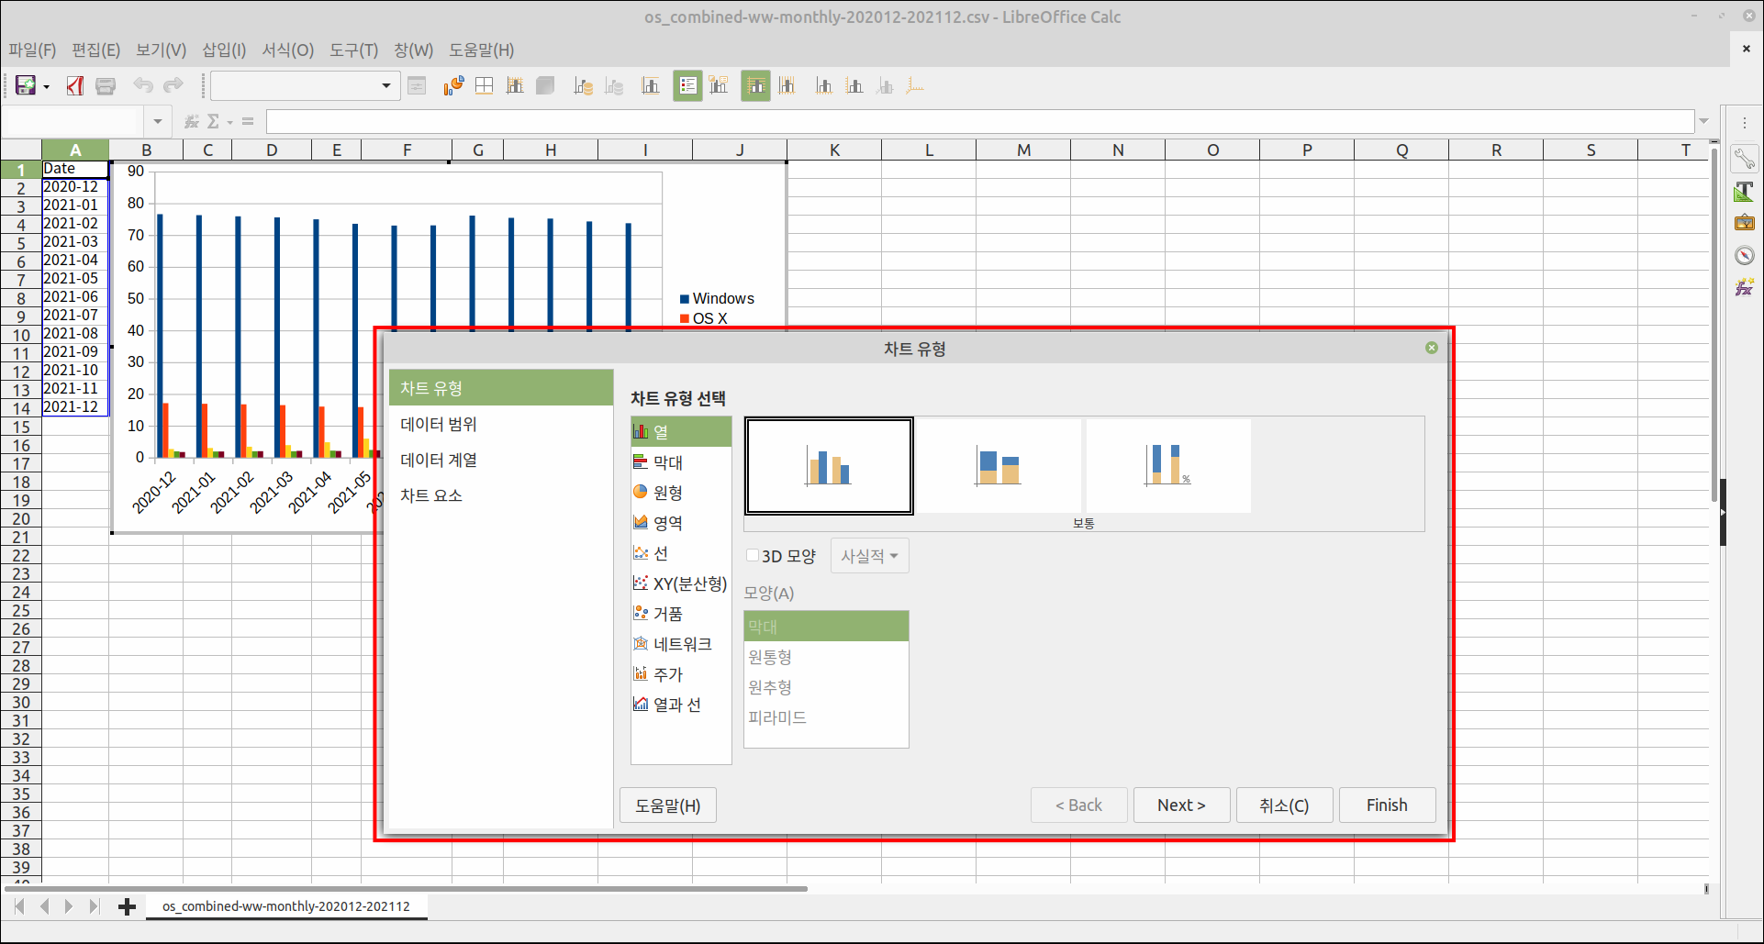The height and width of the screenshot is (944, 1764).
Task: Open sidebar settings three-dot menu
Action: point(1745,123)
